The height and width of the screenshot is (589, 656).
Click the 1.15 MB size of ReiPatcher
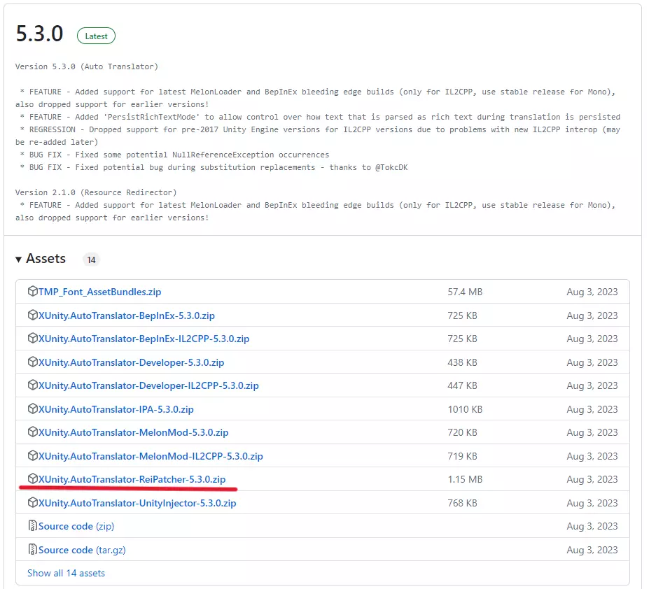pyautogui.click(x=465, y=479)
